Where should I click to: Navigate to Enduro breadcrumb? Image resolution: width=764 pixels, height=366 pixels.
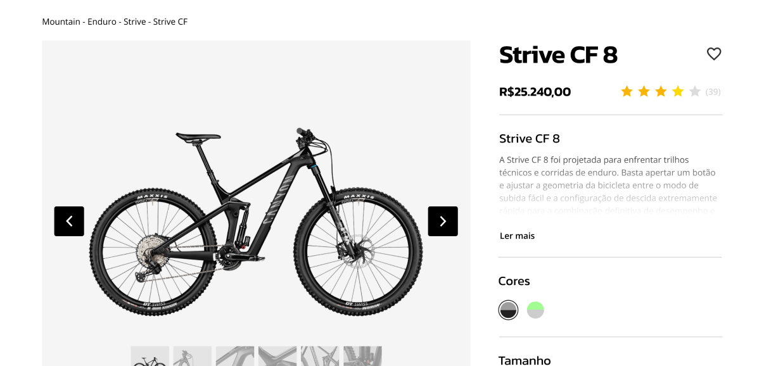(102, 22)
